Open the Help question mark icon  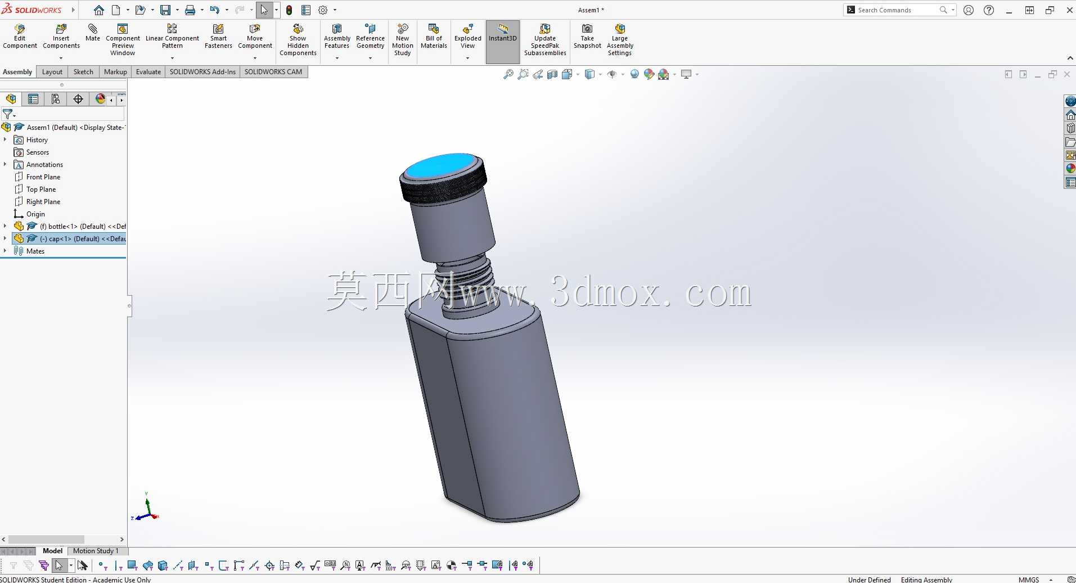click(989, 10)
